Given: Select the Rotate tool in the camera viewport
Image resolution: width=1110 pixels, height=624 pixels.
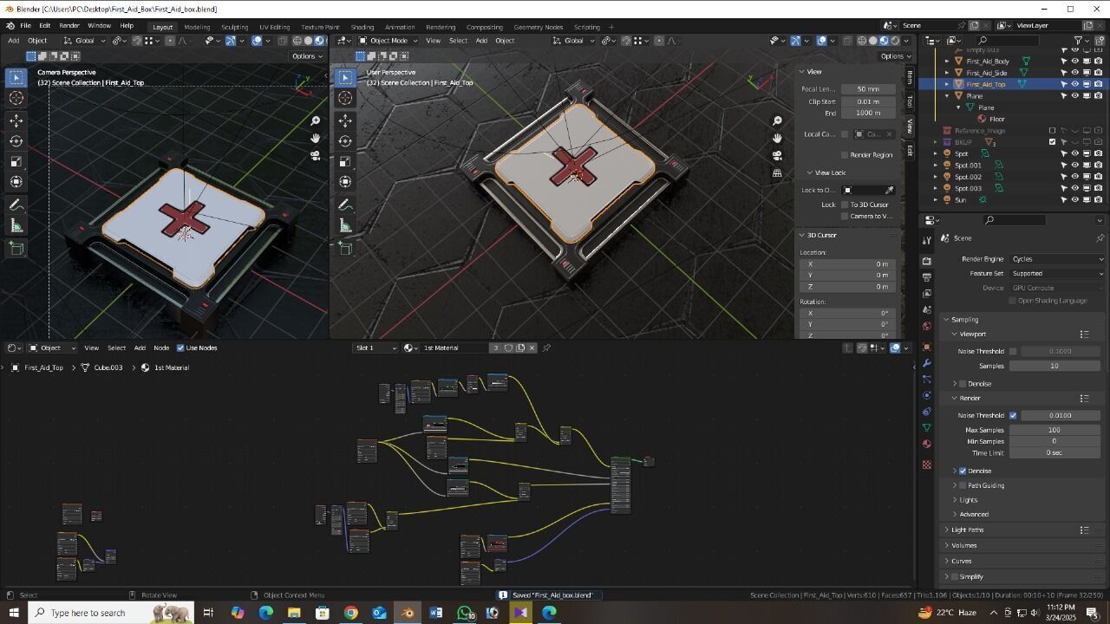Looking at the screenshot, I should pyautogui.click(x=16, y=140).
